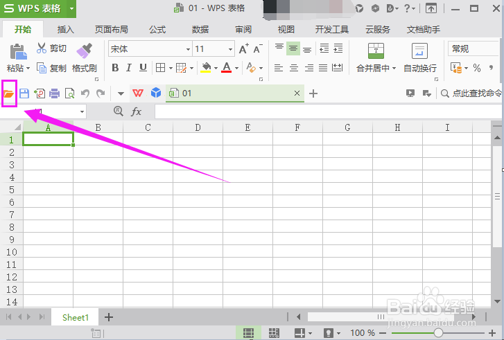This screenshot has width=504, height=340.
Task: Expand the quick access toolbar customize arrow
Action: coord(121,93)
